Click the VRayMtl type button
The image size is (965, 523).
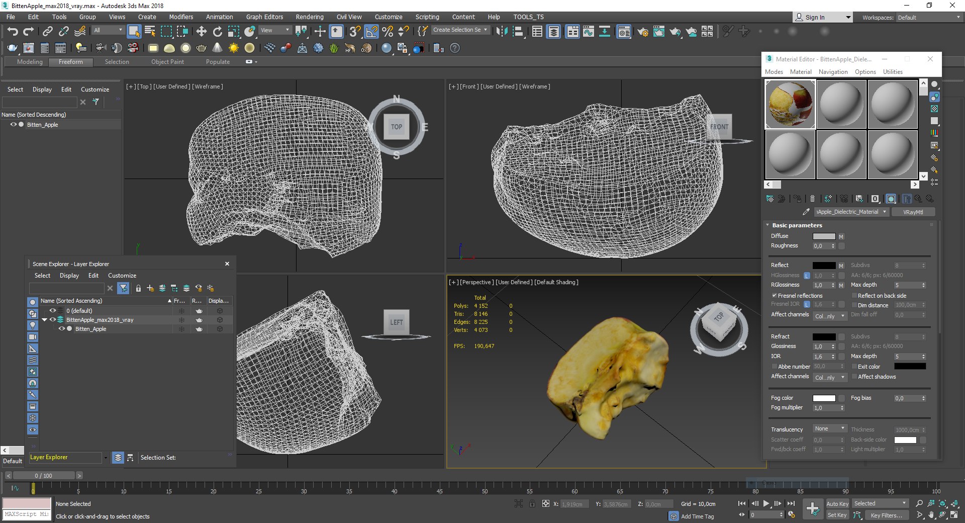pyautogui.click(x=913, y=212)
